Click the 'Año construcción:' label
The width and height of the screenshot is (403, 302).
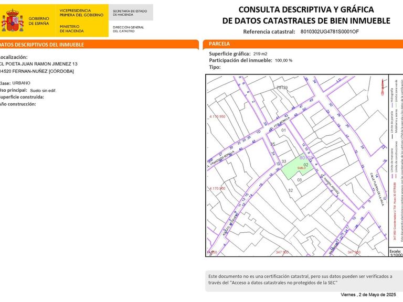18,104
